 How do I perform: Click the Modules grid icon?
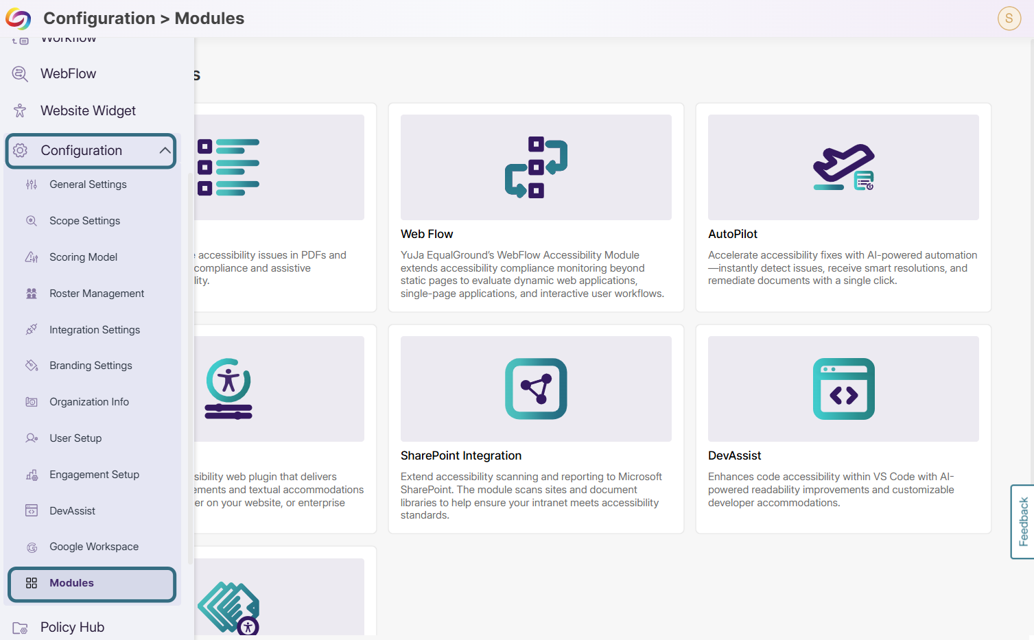coord(32,583)
